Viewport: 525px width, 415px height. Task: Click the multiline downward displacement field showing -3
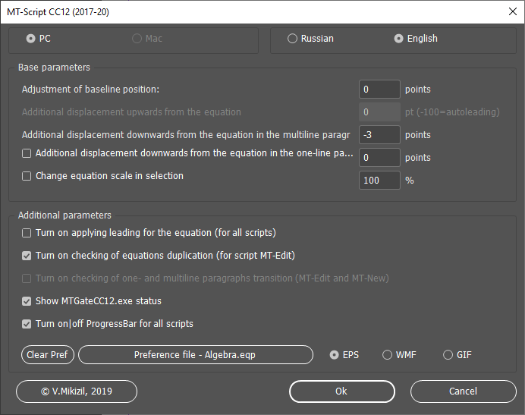pos(379,134)
